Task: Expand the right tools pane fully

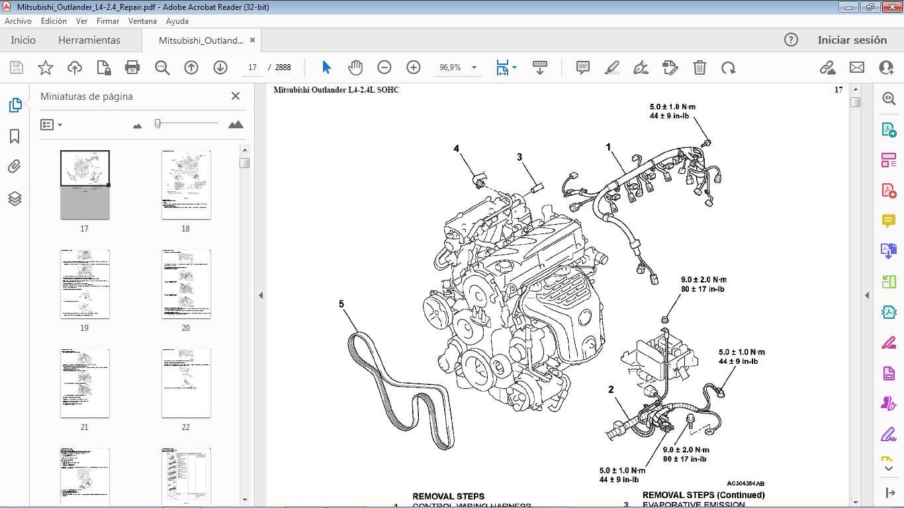Action: pyautogui.click(x=889, y=493)
